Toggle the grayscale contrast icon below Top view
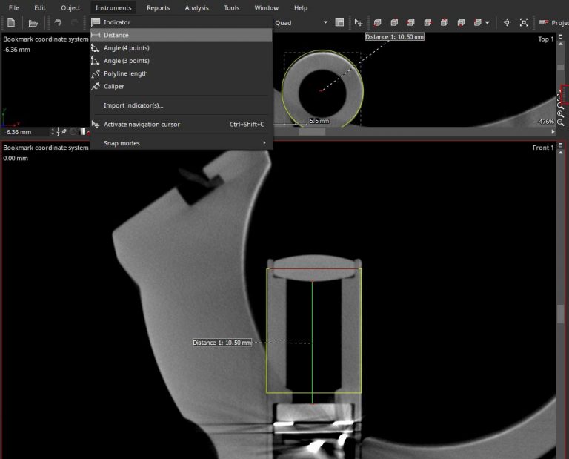This screenshot has width=569, height=459. (x=83, y=132)
